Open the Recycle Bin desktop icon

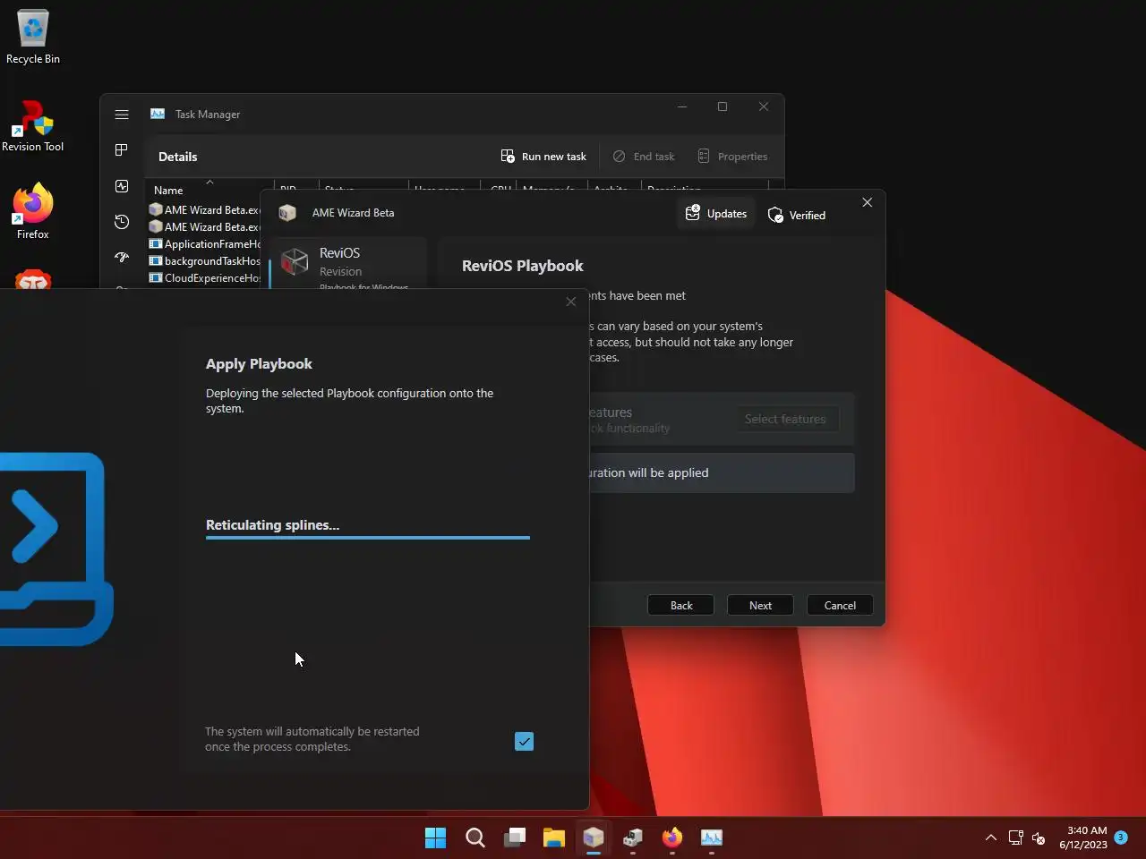33,38
